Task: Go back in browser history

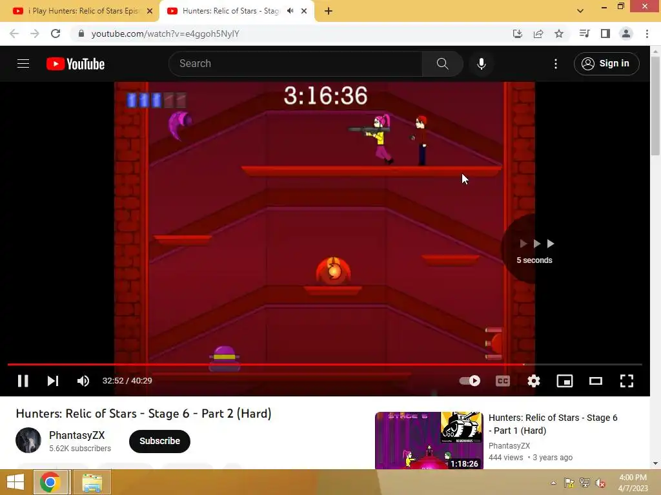Action: tap(14, 34)
